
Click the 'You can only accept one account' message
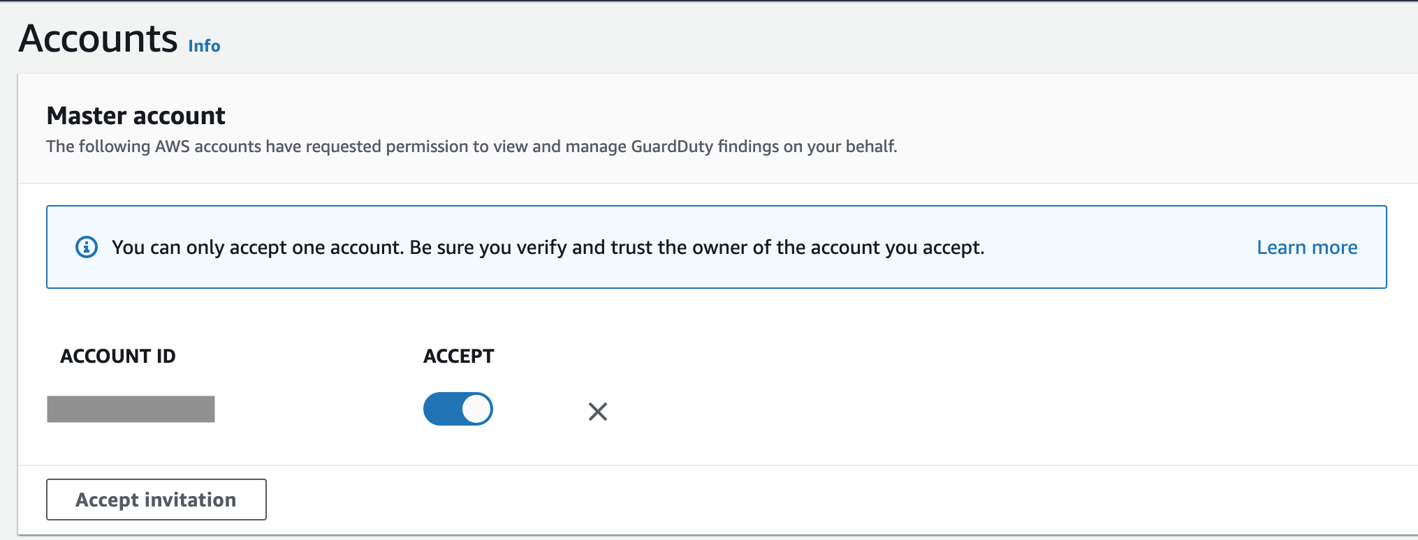pos(548,248)
